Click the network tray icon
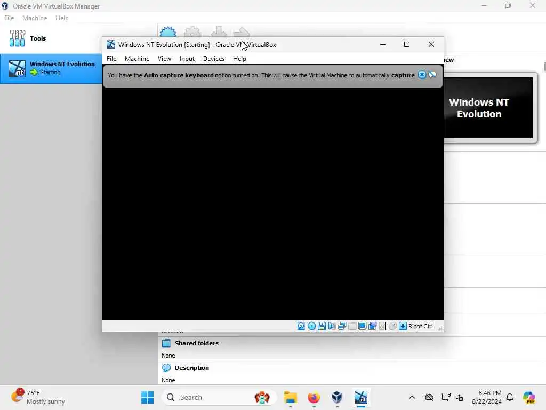The height and width of the screenshot is (410, 546). pyautogui.click(x=446, y=397)
